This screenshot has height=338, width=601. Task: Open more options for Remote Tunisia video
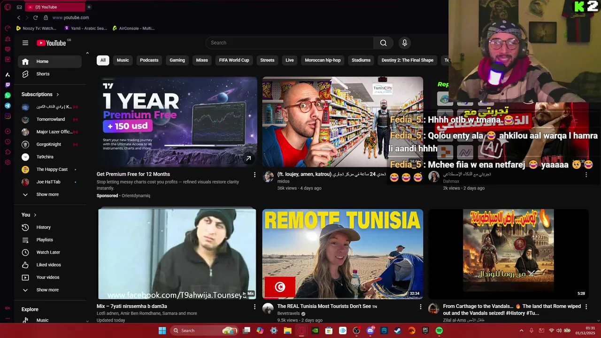point(421,307)
